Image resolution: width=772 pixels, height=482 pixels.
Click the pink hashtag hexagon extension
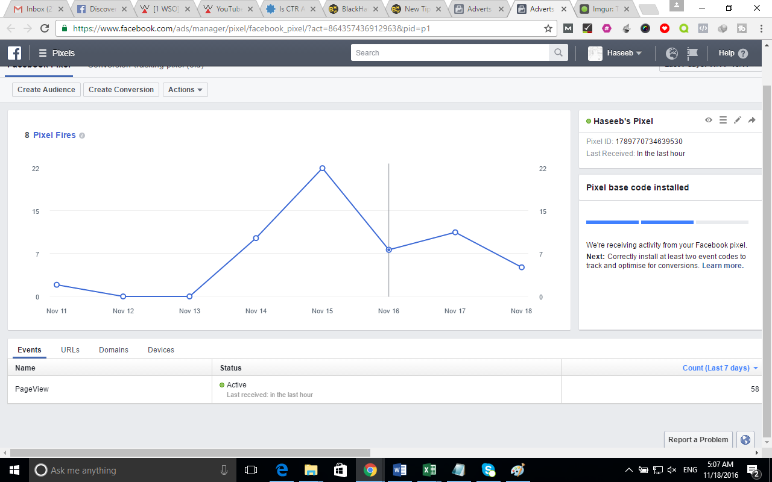pyautogui.click(x=607, y=28)
